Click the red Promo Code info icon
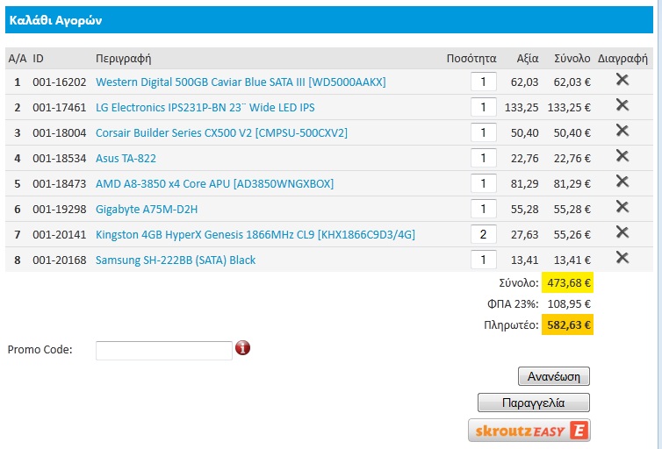Screen dimensions: 662x449 (242, 348)
